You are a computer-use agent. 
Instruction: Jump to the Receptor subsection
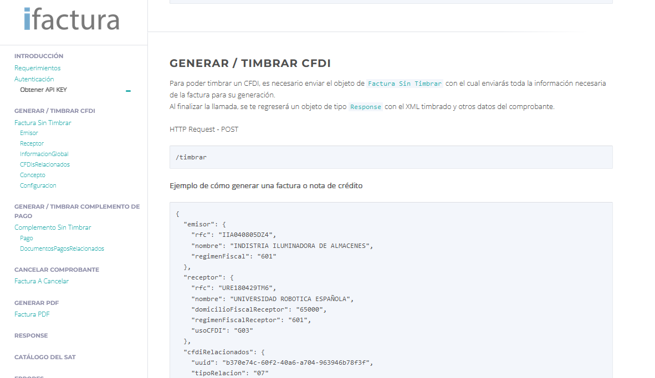(x=32, y=143)
